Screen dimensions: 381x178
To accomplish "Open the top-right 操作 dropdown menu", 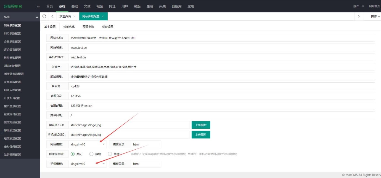I will tap(359, 6).
